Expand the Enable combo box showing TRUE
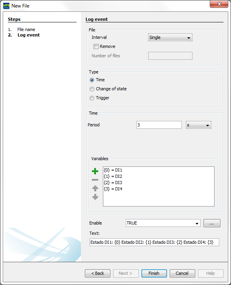 coord(163,223)
